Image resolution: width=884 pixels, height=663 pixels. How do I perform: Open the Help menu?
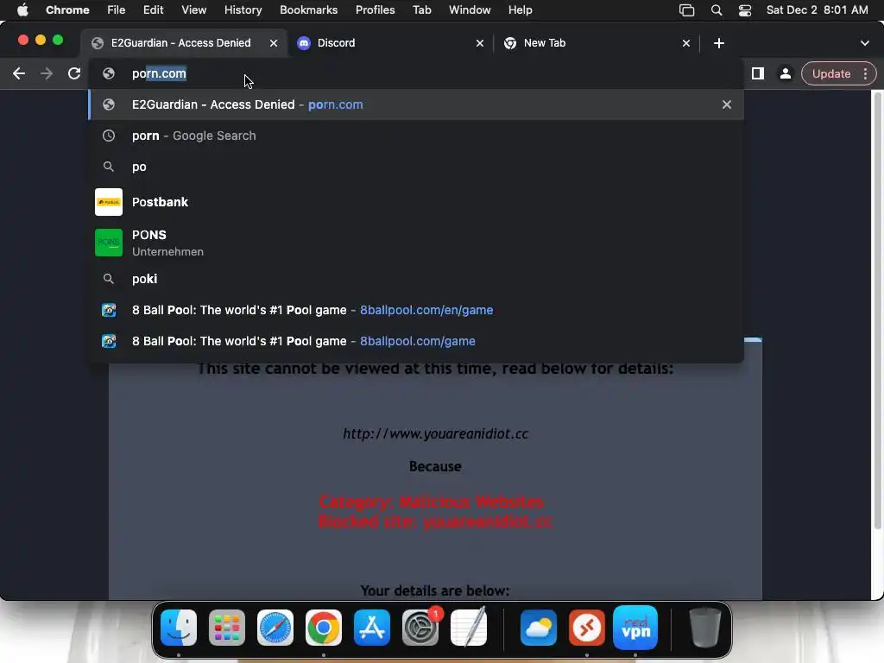(520, 10)
